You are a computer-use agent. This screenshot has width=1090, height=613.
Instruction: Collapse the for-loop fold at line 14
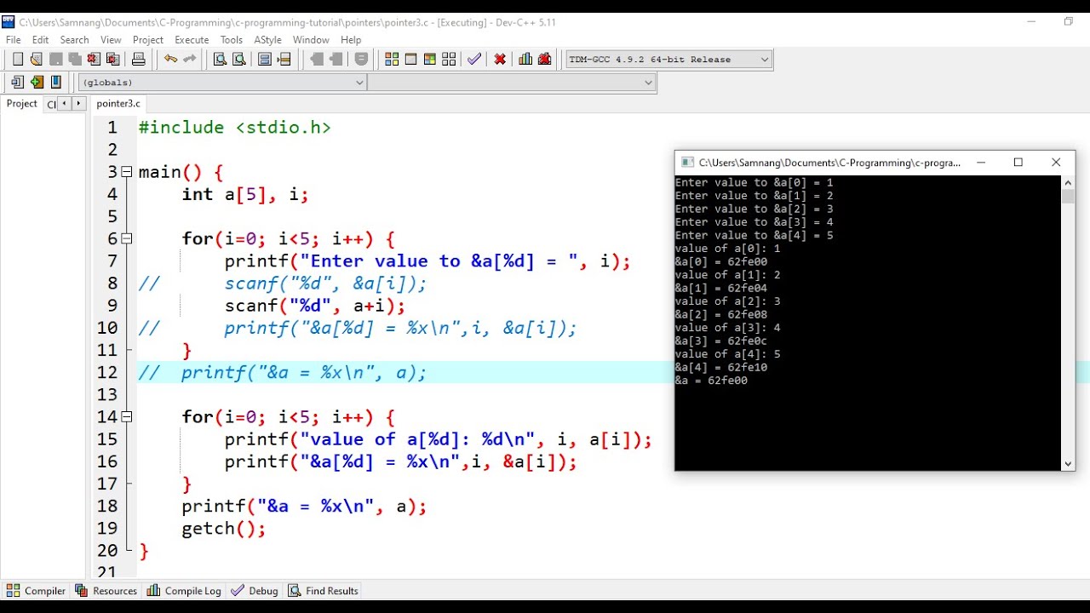pos(127,416)
